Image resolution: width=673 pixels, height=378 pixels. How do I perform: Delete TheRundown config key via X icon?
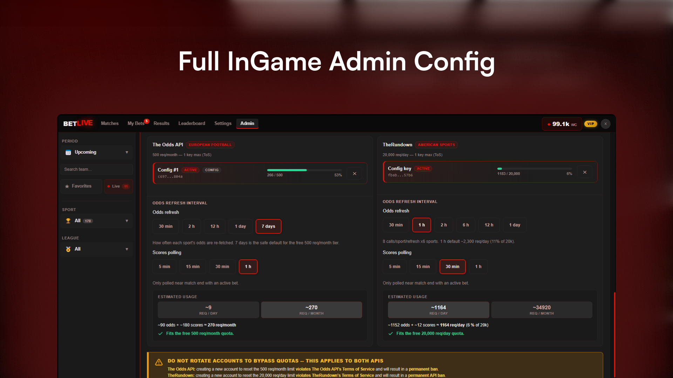(x=585, y=172)
